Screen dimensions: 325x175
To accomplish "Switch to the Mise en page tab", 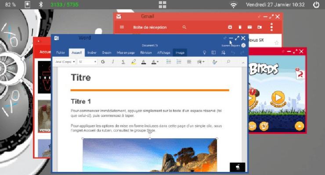I will coord(126,52).
